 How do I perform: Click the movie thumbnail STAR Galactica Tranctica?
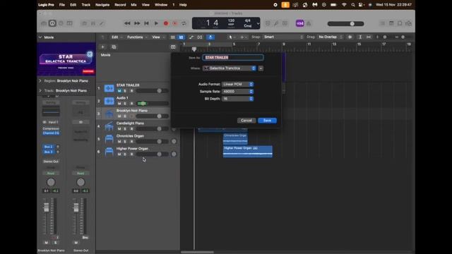tap(66, 59)
